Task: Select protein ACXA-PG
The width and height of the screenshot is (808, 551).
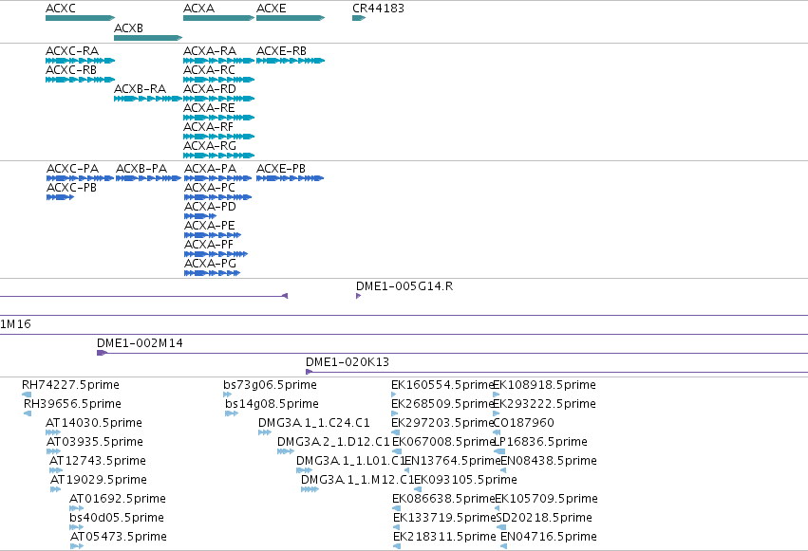Action: (x=213, y=273)
